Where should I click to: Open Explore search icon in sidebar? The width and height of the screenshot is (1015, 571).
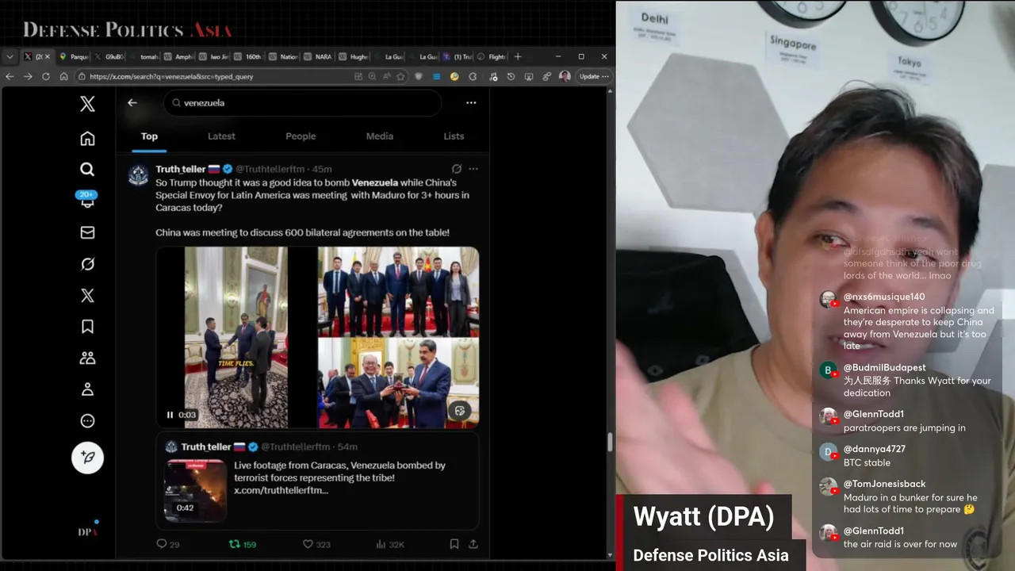point(87,169)
